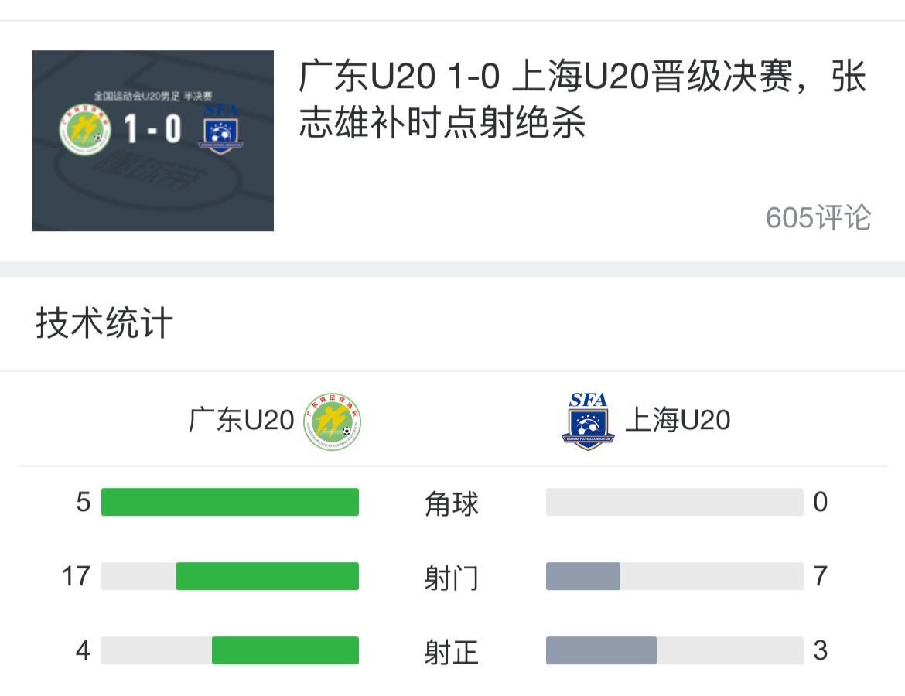Screen dimensions: 905x696
Task: Click the 技术统计 section header
Action: pyautogui.click(x=104, y=322)
